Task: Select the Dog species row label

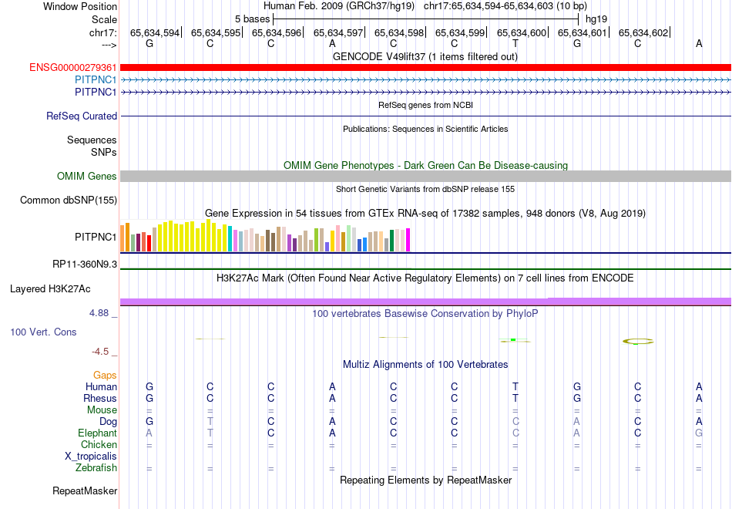Action: point(109,422)
